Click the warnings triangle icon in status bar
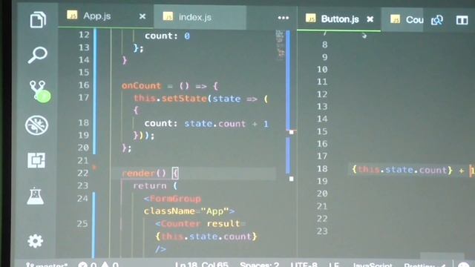The height and width of the screenshot is (267, 475). 105,264
